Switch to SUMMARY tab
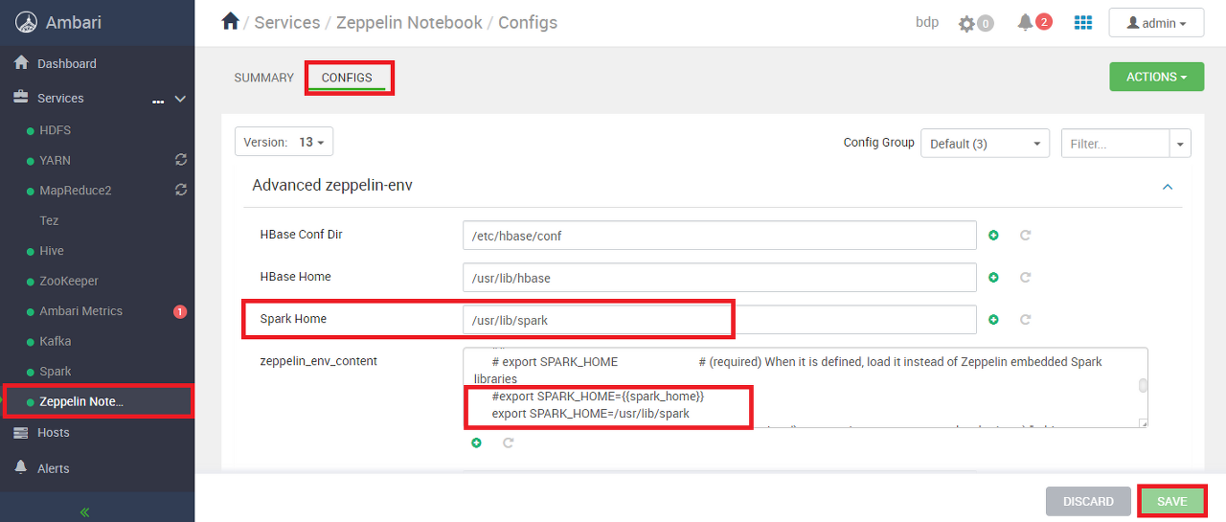The width and height of the screenshot is (1226, 522). (263, 78)
